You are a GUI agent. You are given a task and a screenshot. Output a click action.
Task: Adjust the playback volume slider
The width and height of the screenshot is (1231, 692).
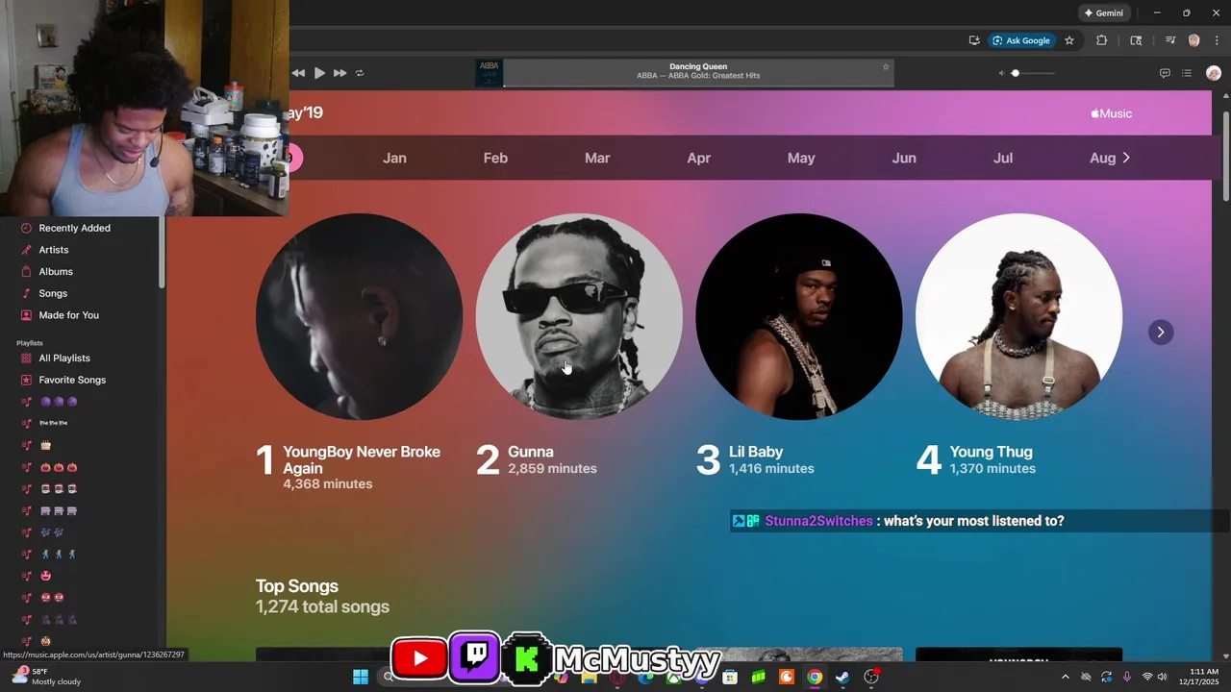[1033, 73]
